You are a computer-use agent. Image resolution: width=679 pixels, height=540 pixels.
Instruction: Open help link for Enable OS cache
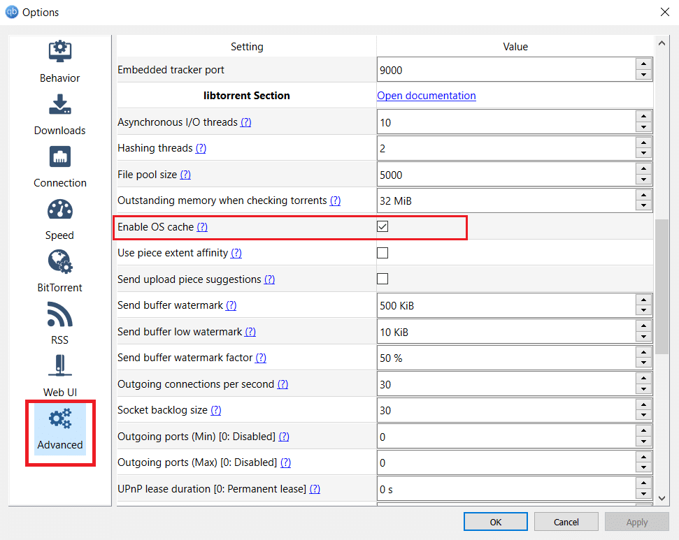[x=202, y=227]
